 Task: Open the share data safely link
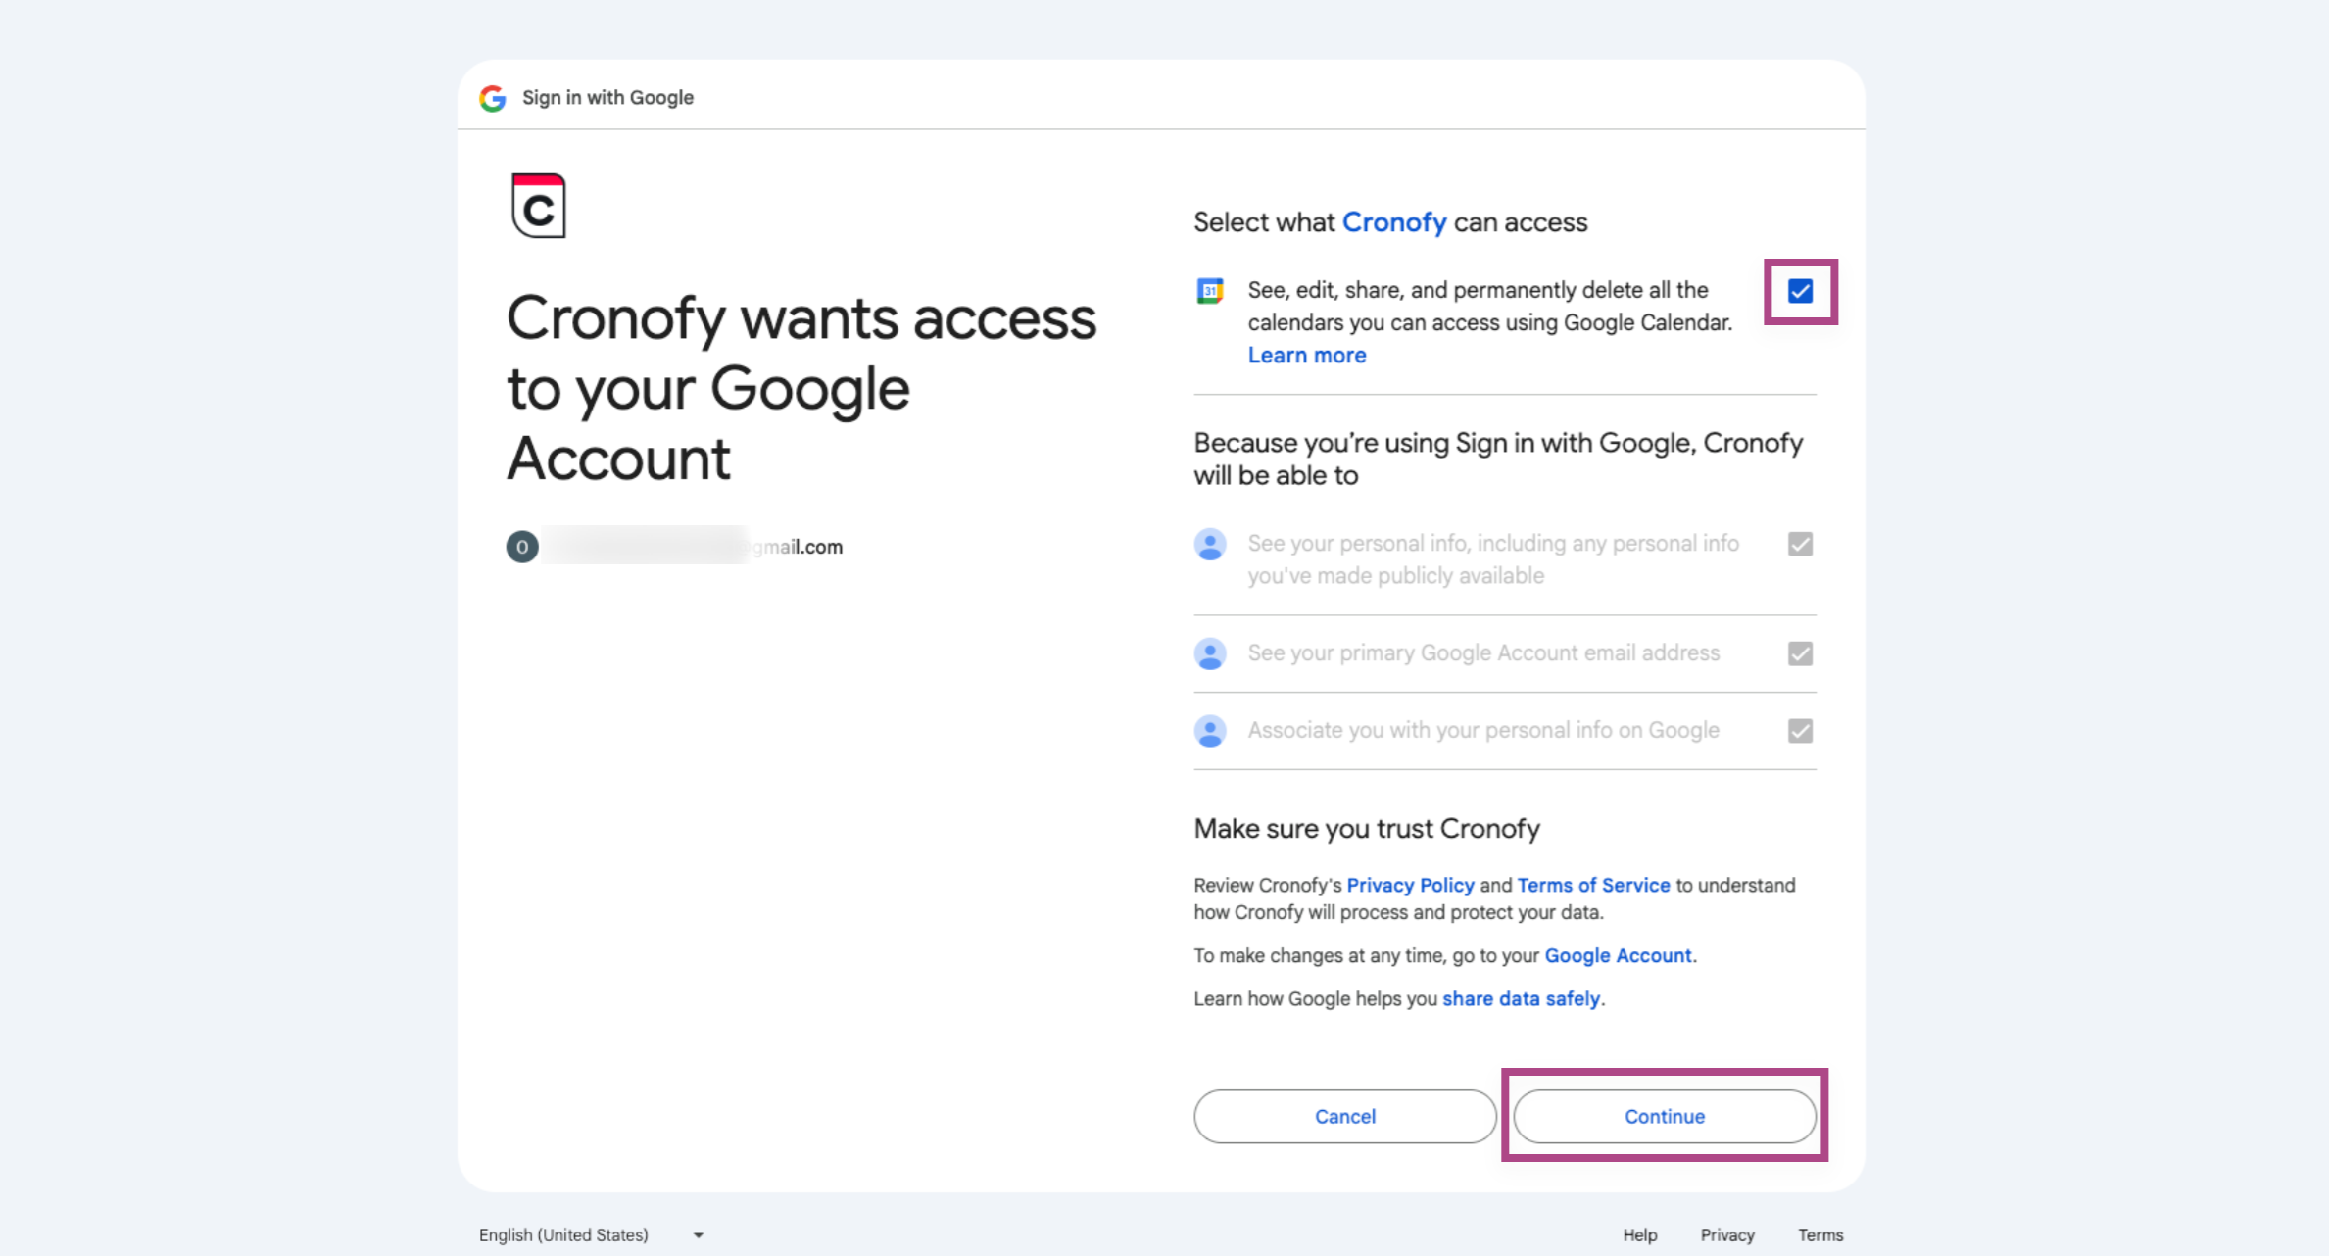point(1522,999)
